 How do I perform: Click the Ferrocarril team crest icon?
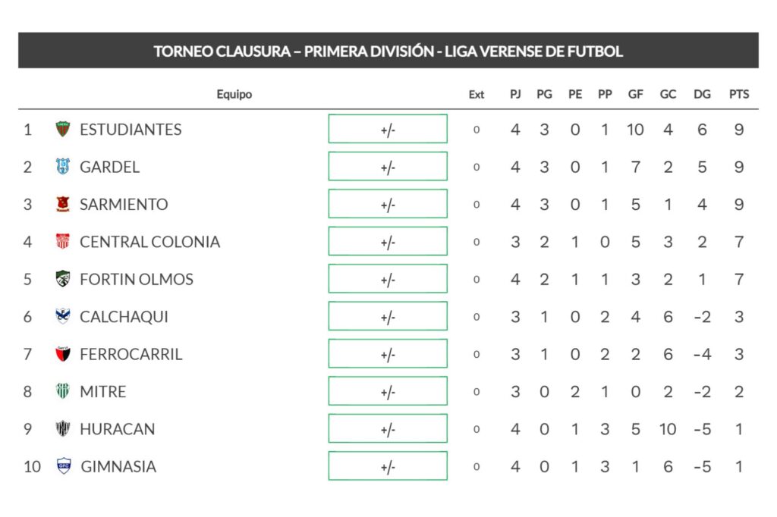point(63,354)
